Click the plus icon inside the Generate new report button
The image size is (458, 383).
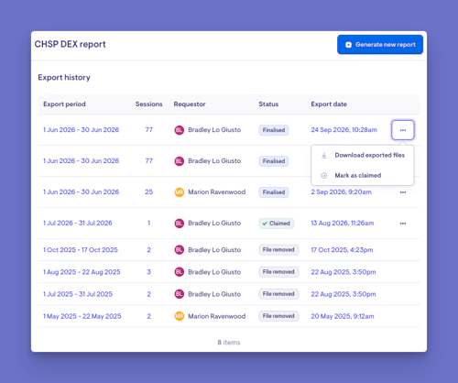click(x=348, y=45)
